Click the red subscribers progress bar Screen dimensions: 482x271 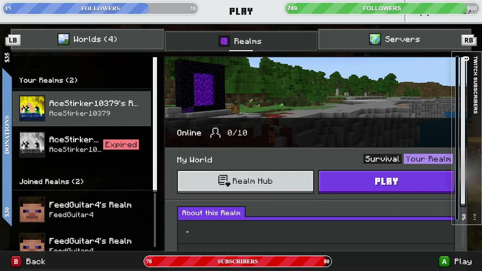coord(238,261)
